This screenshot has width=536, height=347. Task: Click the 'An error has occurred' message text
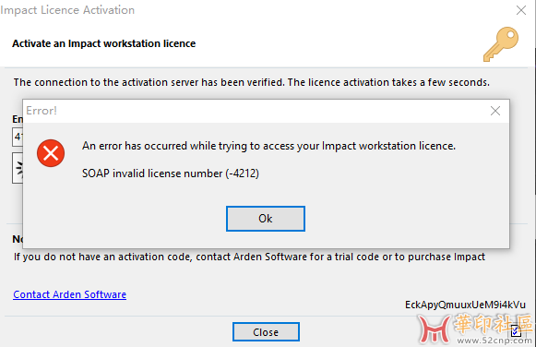pyautogui.click(x=268, y=146)
